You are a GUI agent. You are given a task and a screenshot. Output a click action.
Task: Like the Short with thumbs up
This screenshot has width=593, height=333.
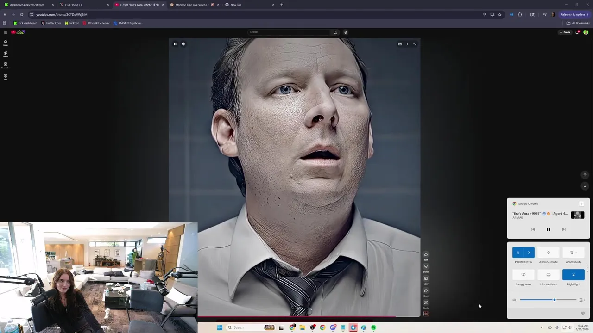click(426, 254)
